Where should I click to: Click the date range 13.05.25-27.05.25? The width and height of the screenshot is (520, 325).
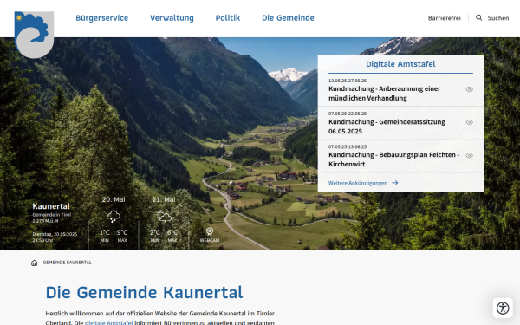[x=348, y=81]
